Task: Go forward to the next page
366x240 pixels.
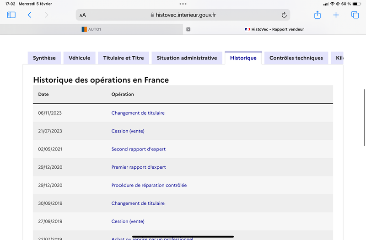Action: 47,15
